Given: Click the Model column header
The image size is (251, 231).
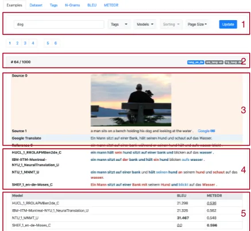Looking at the screenshot, I should tap(17, 196).
